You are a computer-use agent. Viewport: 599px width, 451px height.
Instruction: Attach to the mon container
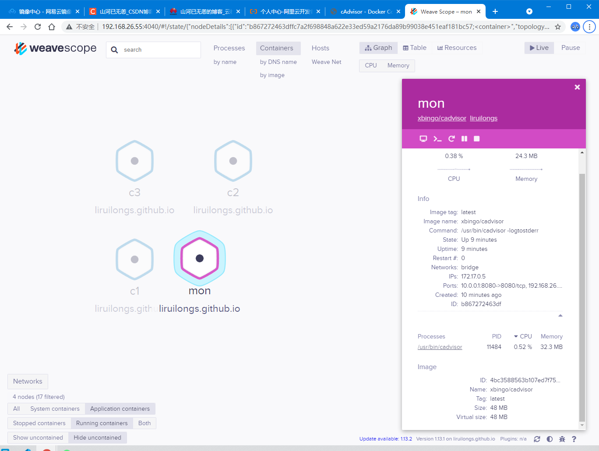point(423,139)
